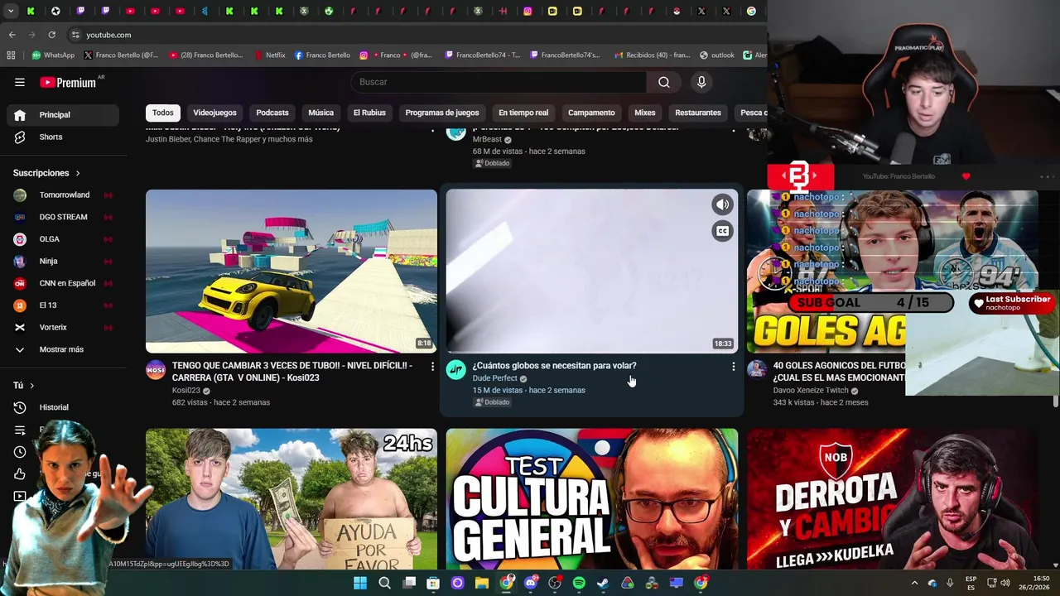Screen dimensions: 1060x596
Task: Open the Test Cultura General thumbnail
Action: tap(592, 499)
